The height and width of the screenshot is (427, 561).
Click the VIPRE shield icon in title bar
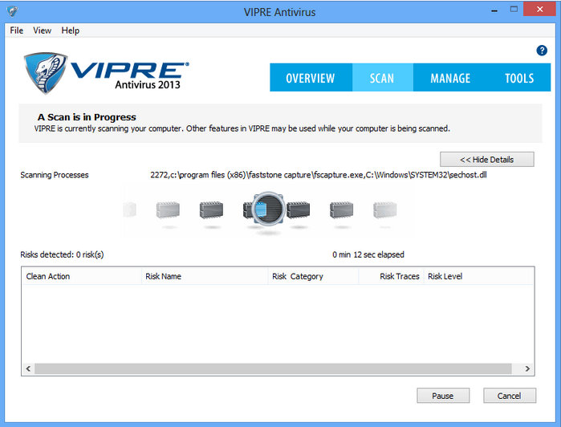pos(12,11)
